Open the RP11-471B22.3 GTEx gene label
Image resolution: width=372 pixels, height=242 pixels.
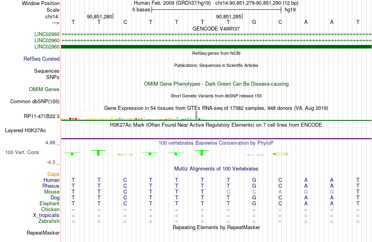[42, 116]
